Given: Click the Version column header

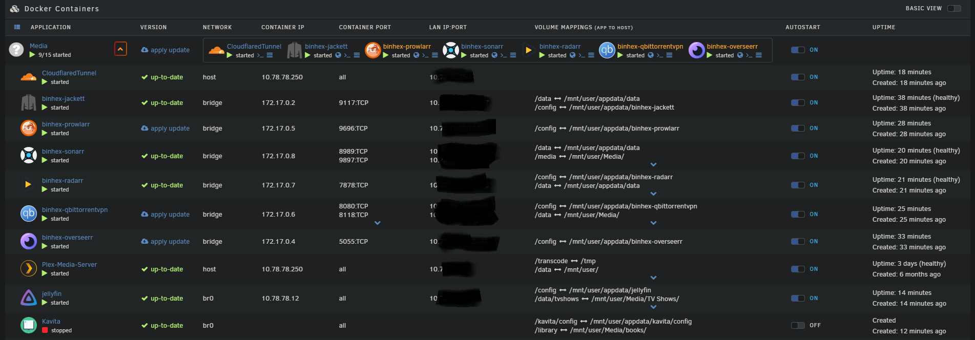Looking at the screenshot, I should (x=154, y=27).
